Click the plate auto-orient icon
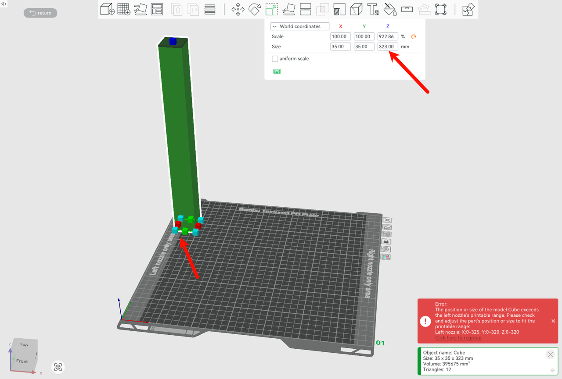562x379 pixels. (387, 227)
